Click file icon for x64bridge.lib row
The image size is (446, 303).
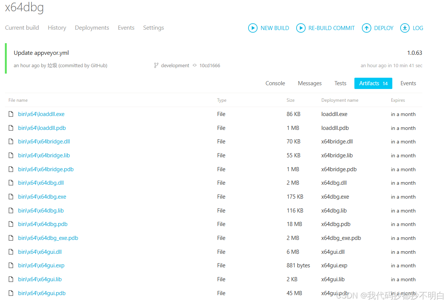tap(11, 155)
